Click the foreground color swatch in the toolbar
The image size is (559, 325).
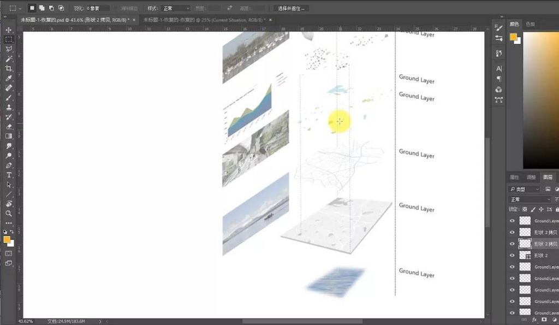point(7,239)
